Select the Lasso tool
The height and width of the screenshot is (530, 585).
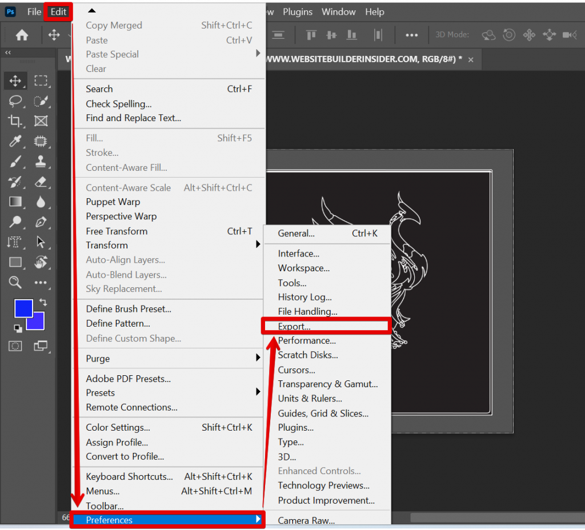tap(15, 101)
